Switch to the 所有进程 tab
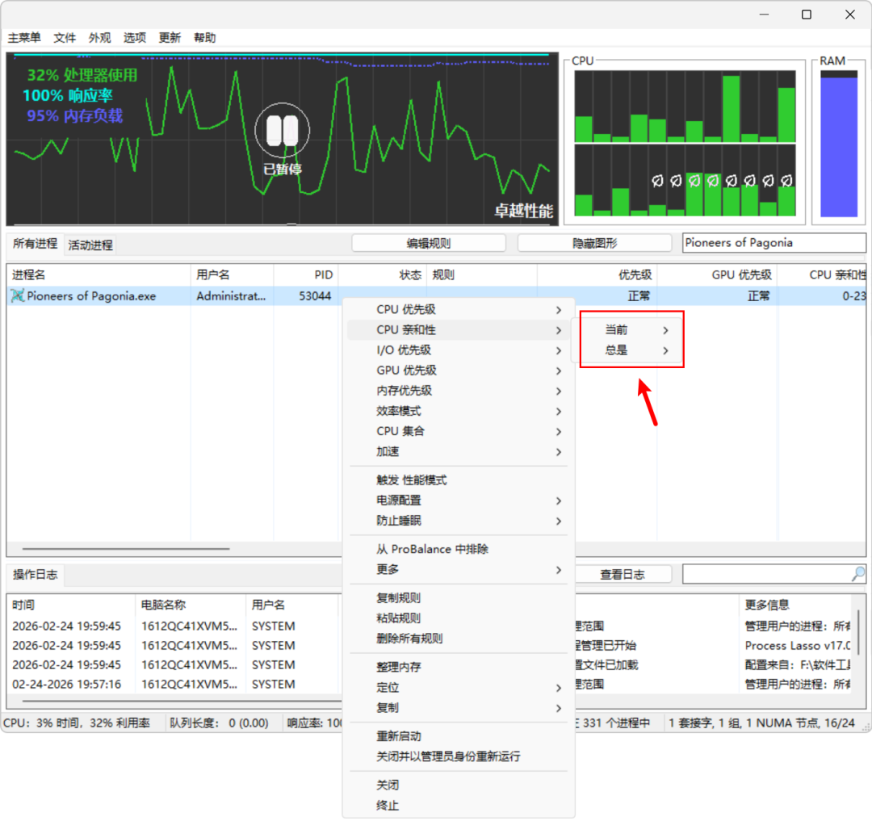The height and width of the screenshot is (821, 872). (35, 244)
